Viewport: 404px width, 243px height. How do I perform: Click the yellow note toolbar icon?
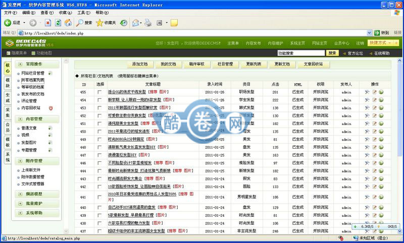coord(174,23)
